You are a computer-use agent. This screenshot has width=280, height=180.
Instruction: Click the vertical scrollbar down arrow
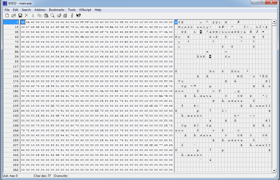(x=274, y=171)
